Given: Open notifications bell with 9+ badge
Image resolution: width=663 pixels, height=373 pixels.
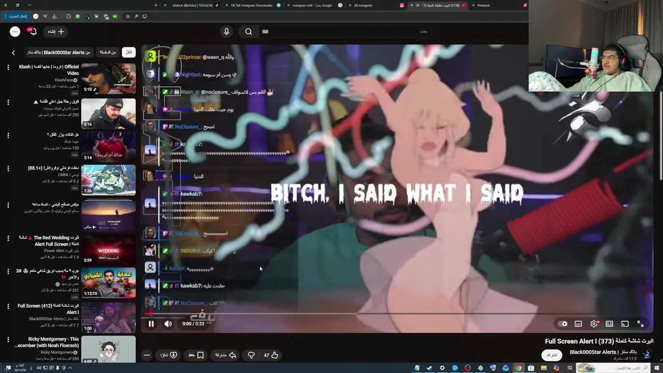Looking at the screenshot, I should click(33, 32).
